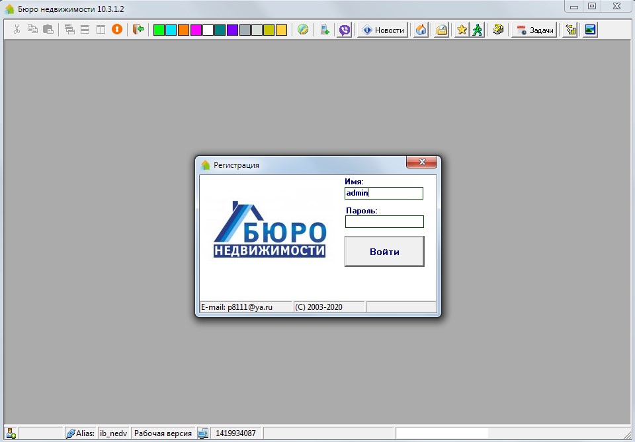The image size is (635, 442).
Task: Open the purple Viber phone icon
Action: click(x=345, y=30)
